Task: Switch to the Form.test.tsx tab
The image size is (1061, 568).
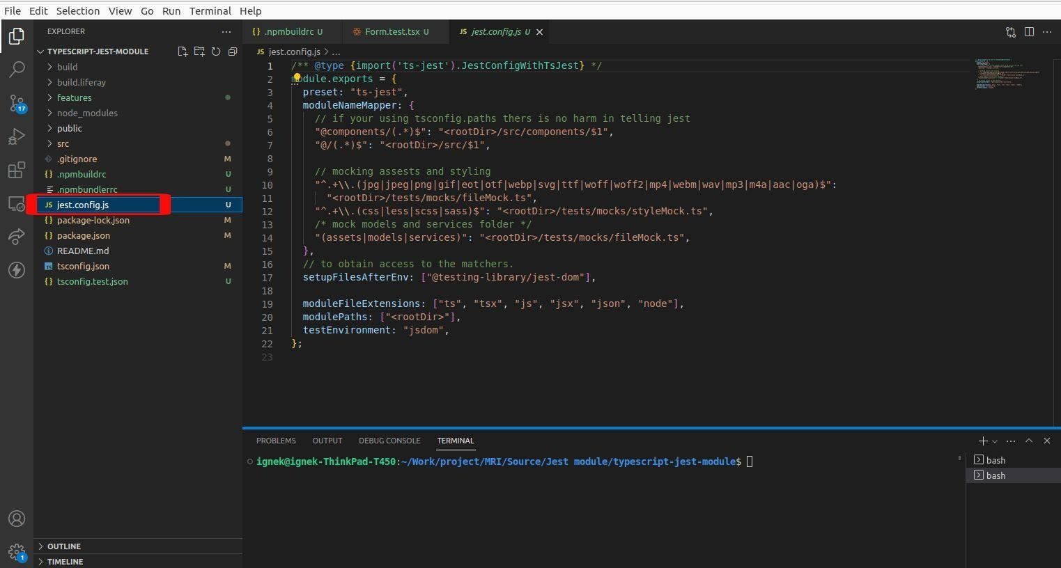Action: tap(391, 31)
